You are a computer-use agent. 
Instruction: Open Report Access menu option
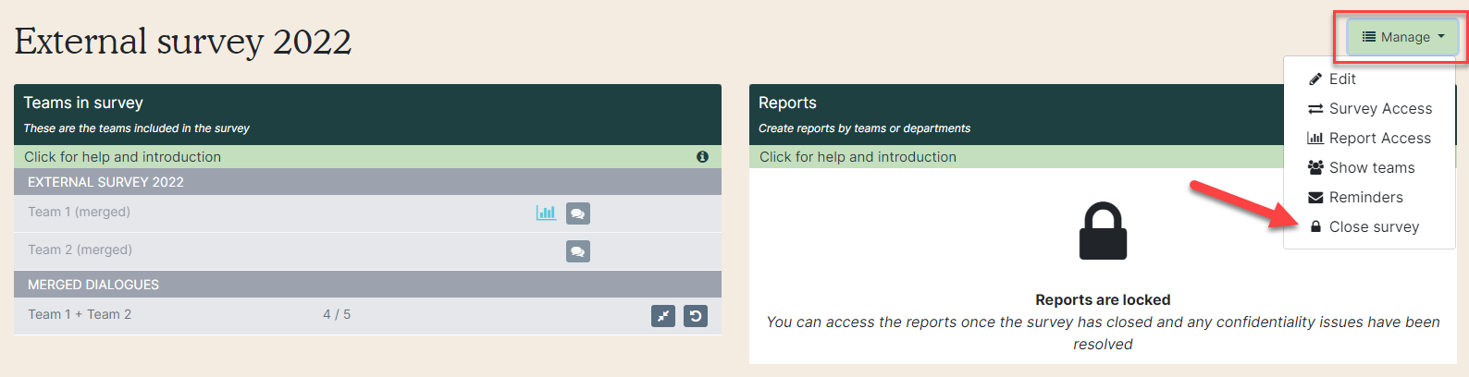pyautogui.click(x=1369, y=139)
